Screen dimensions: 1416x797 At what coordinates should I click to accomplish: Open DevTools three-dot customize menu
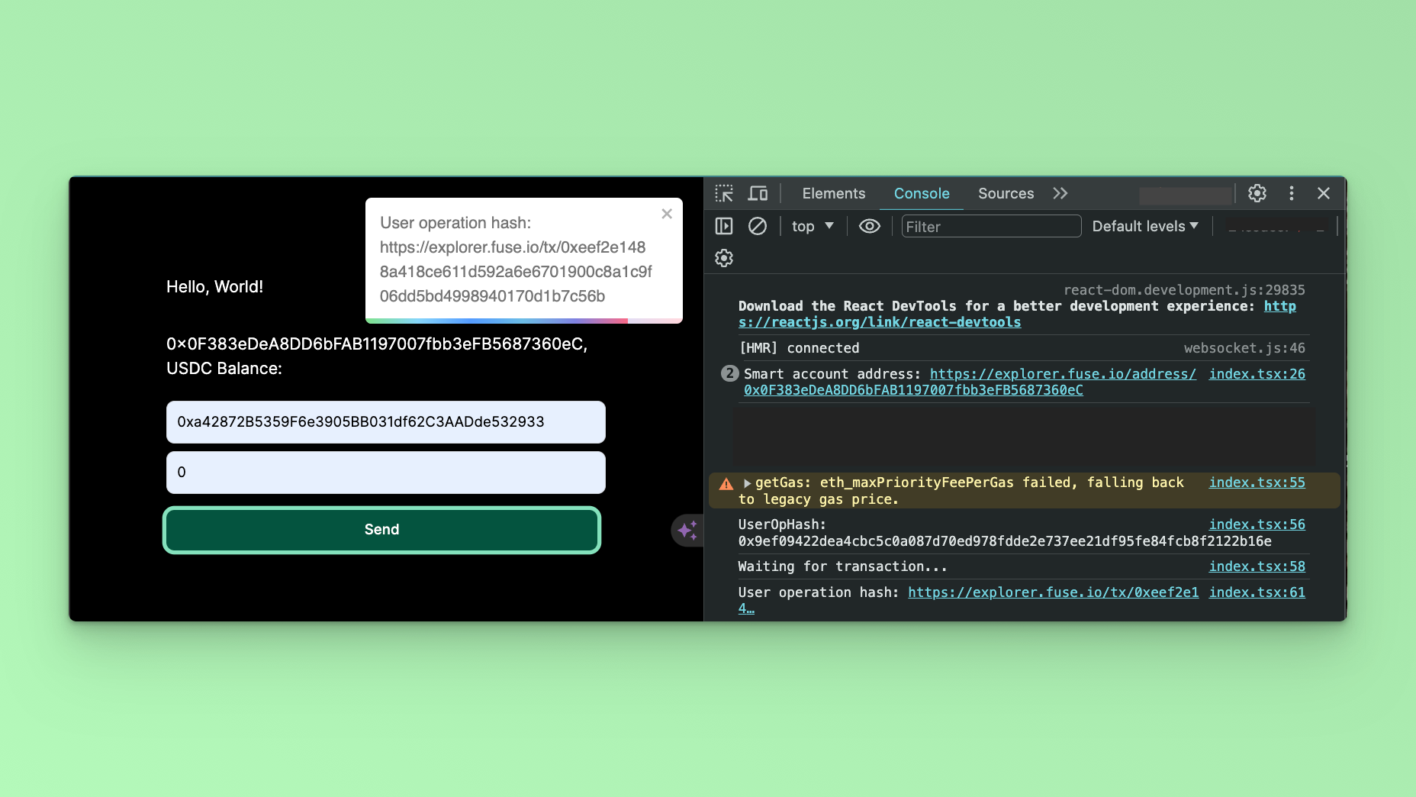[1291, 194]
